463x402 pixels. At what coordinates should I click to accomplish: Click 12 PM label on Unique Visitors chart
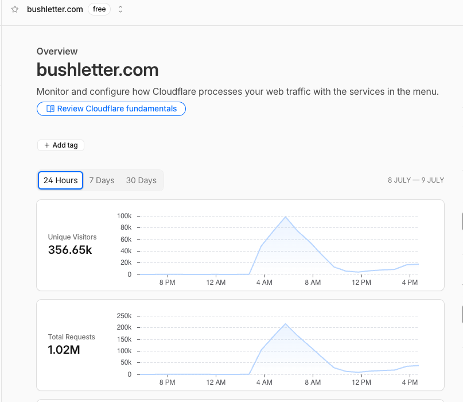click(x=361, y=283)
